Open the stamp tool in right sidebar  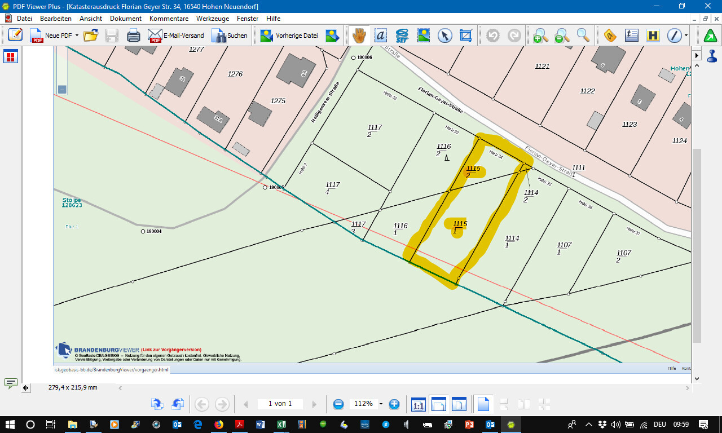(x=712, y=56)
